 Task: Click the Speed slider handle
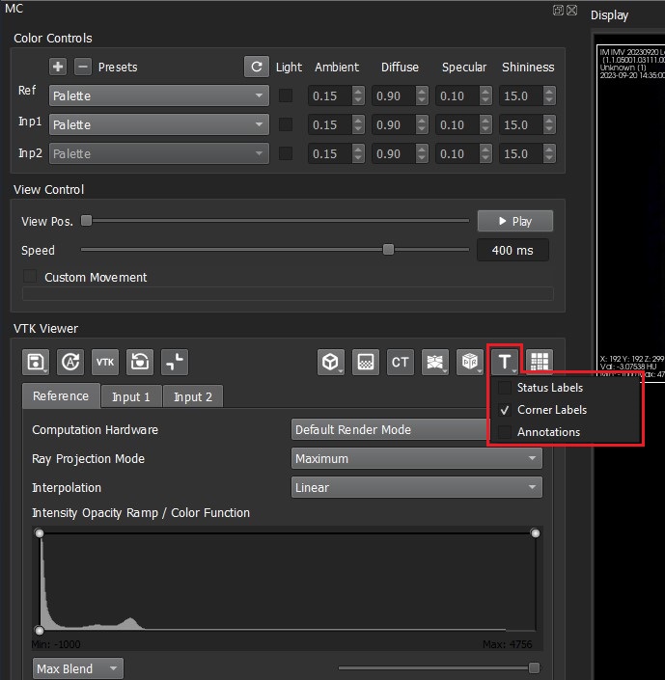pos(388,250)
